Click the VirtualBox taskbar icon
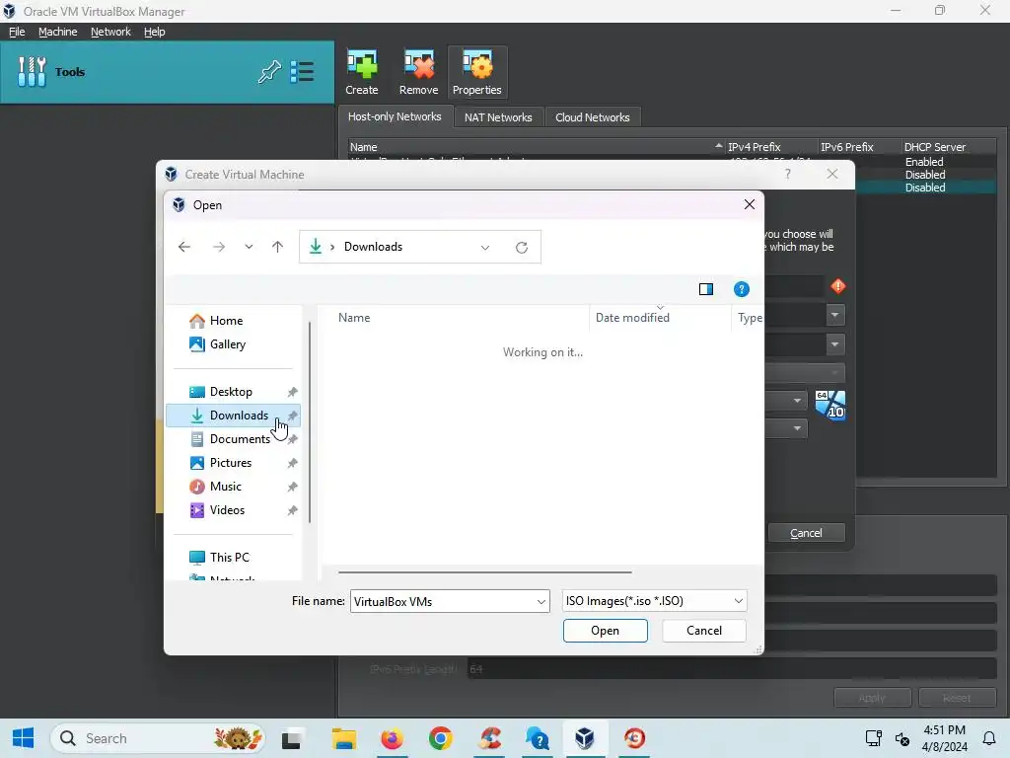This screenshot has width=1010, height=758. (585, 738)
